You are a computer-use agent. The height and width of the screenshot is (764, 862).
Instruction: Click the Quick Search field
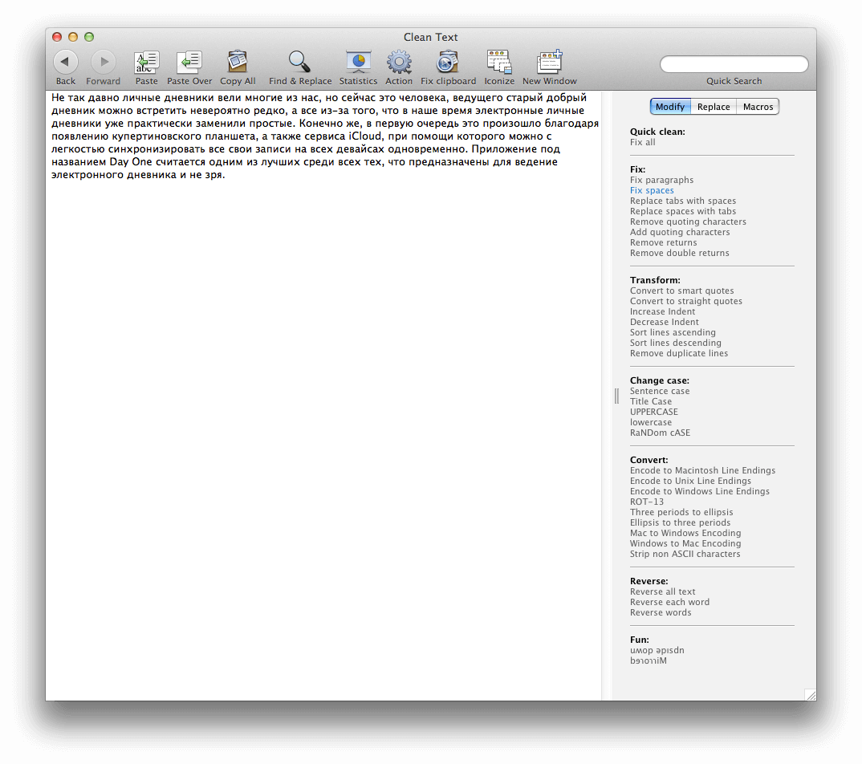734,64
